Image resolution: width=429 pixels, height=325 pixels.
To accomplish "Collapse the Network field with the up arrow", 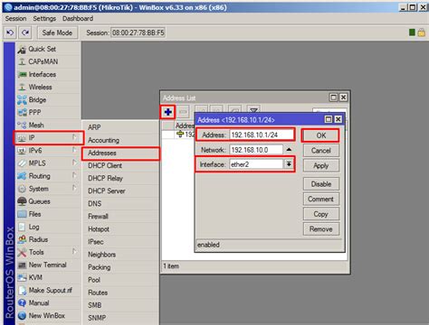I will (289, 150).
